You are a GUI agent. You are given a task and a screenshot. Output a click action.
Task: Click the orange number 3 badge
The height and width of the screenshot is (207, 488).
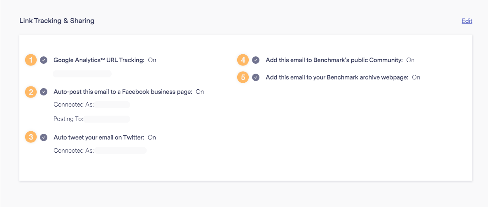pyautogui.click(x=31, y=137)
